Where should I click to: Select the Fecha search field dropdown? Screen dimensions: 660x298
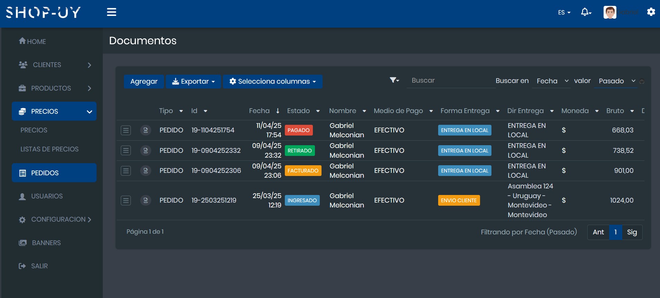[552, 81]
